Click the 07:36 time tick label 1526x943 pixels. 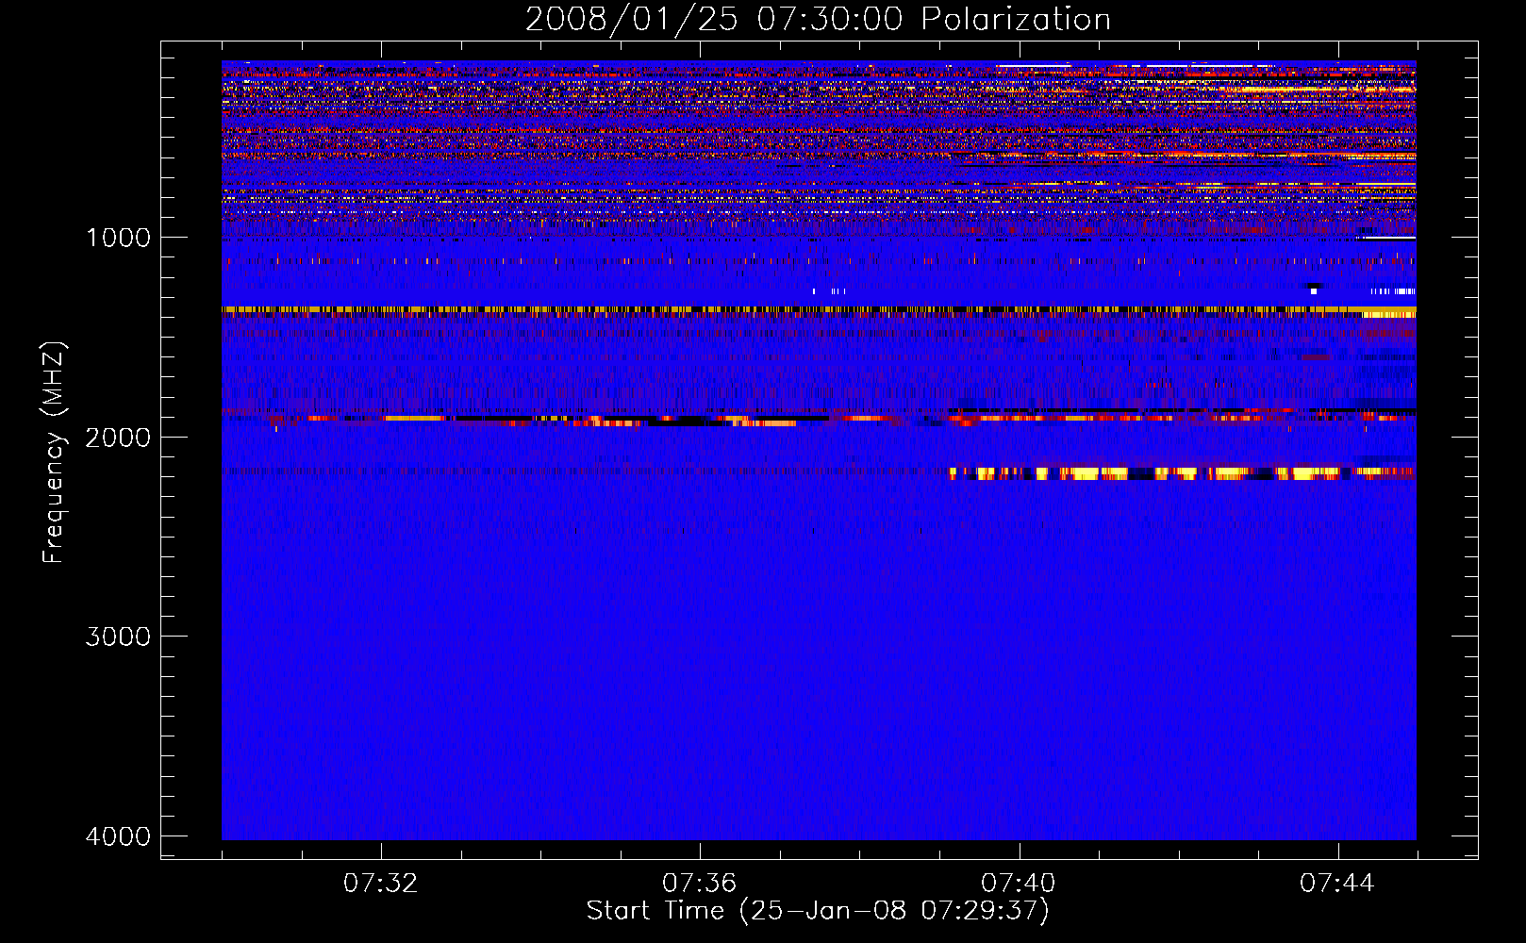pos(700,884)
